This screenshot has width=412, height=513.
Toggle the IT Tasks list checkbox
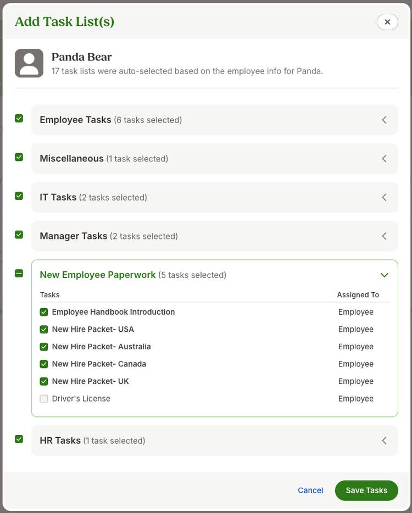(19, 196)
